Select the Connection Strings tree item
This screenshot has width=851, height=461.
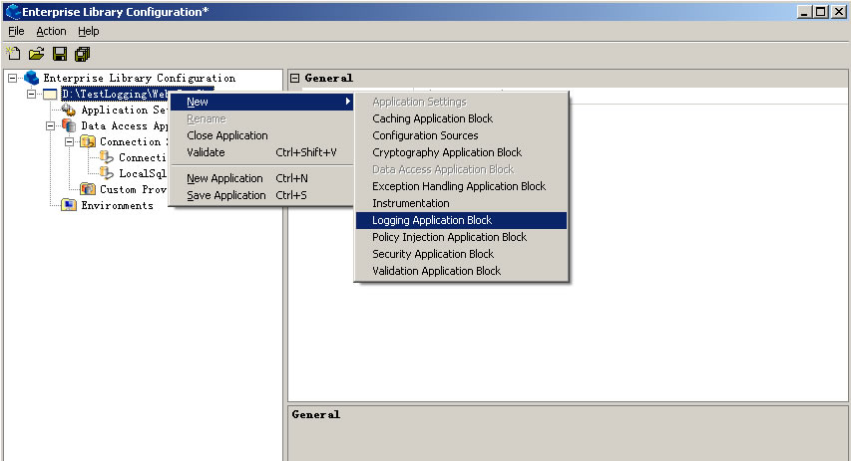pyautogui.click(x=134, y=142)
